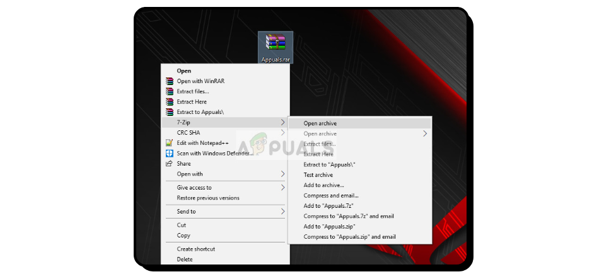Image resolution: width=604 pixels, height=279 pixels.
Task: Click the Share icon in context menu
Action: 169,164
